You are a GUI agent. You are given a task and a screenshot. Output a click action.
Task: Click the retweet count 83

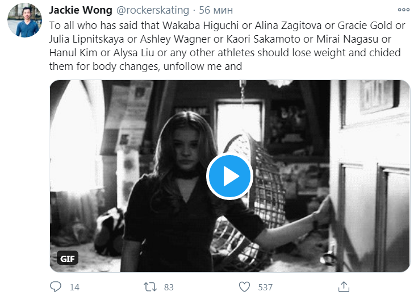[169, 287]
